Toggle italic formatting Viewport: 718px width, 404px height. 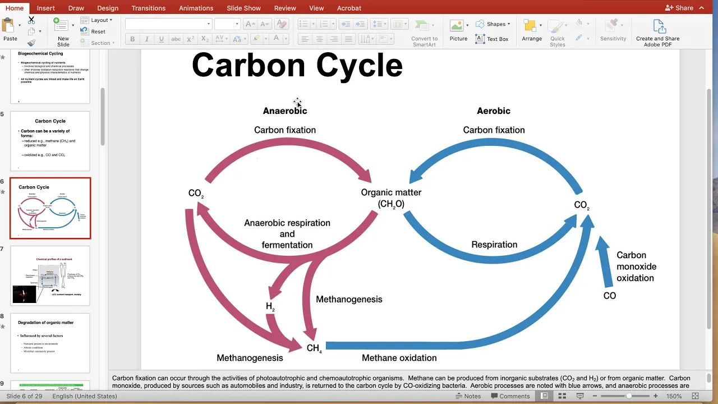click(x=147, y=39)
